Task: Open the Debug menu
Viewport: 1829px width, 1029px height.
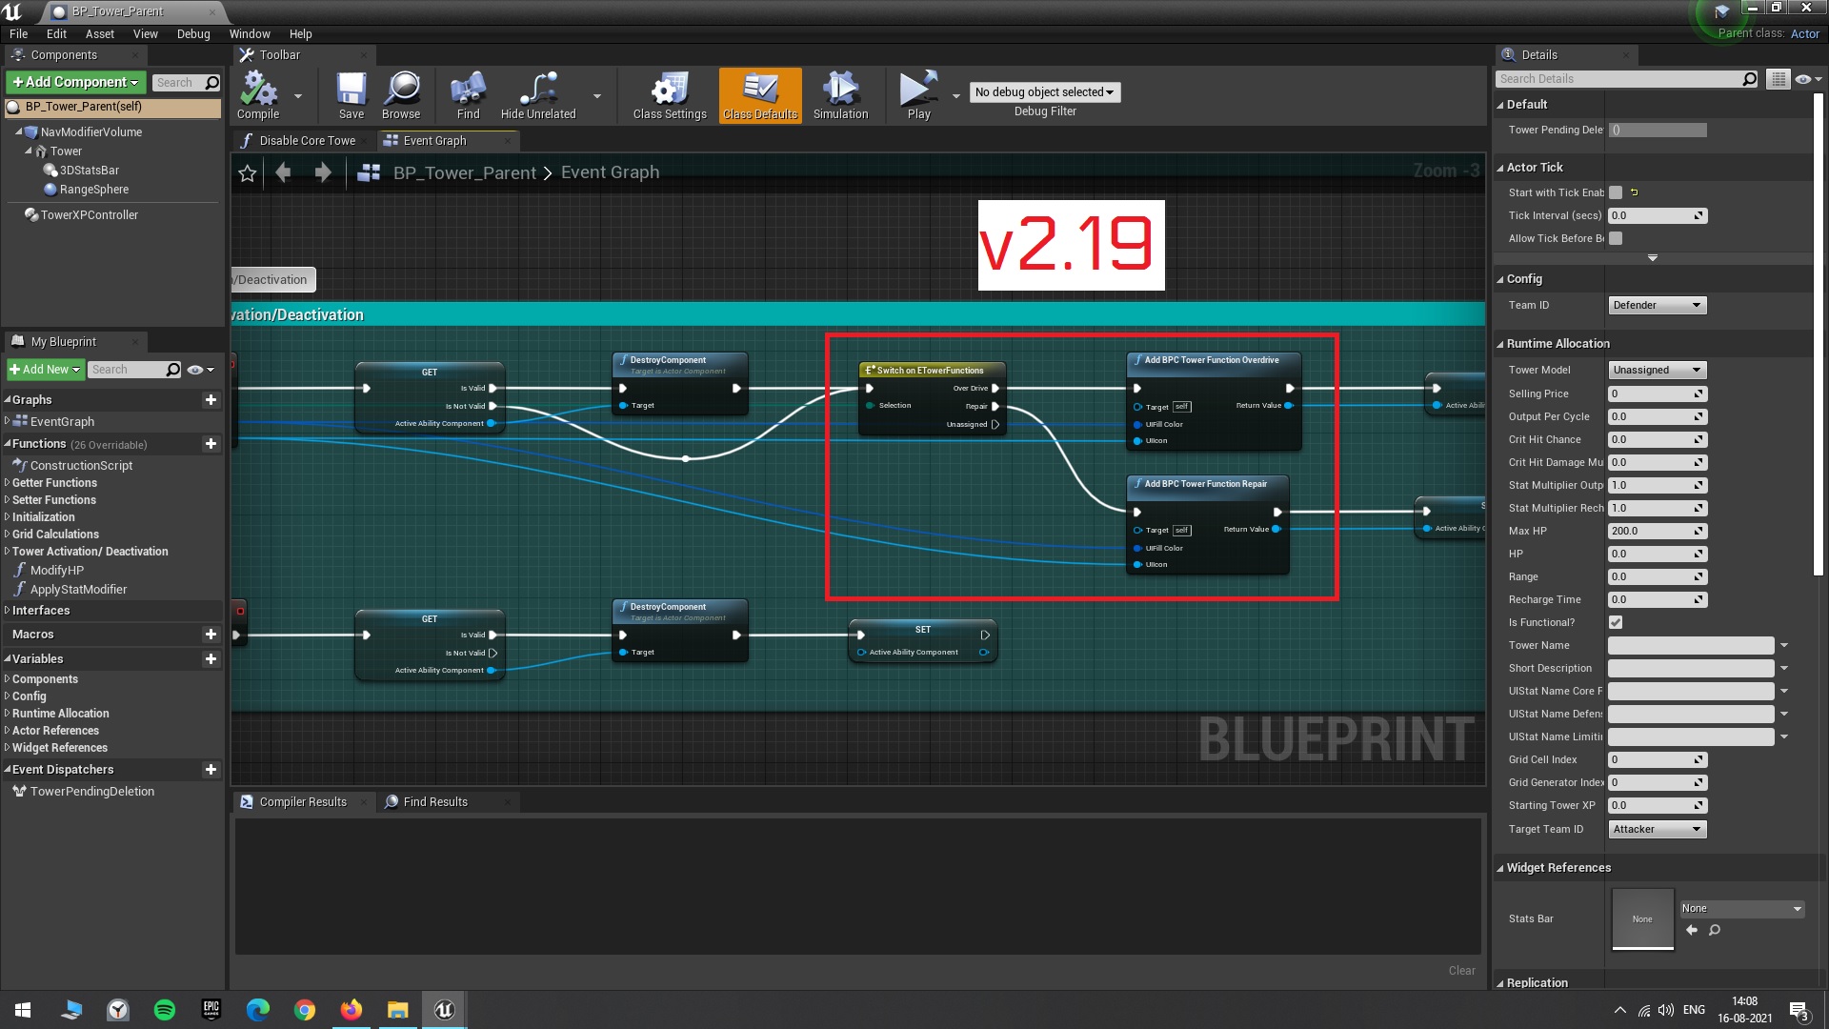Action: (193, 33)
